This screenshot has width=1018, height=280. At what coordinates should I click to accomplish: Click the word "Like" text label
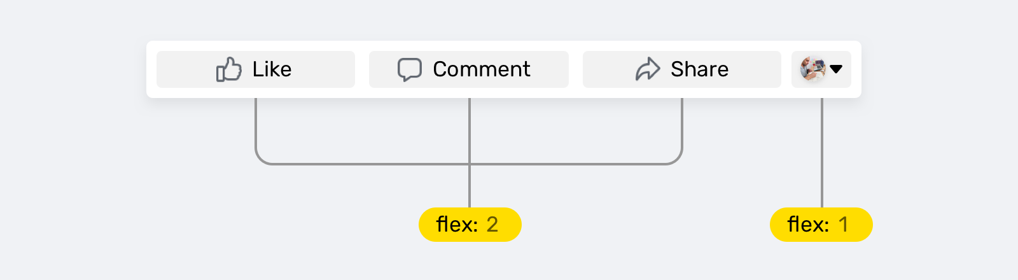click(272, 69)
